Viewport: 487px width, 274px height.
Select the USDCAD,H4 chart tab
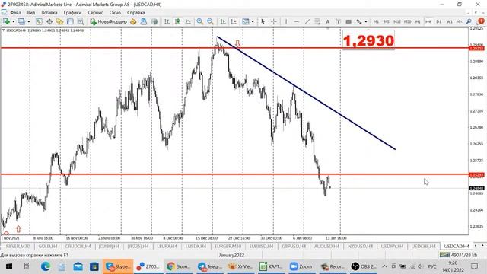click(457, 246)
